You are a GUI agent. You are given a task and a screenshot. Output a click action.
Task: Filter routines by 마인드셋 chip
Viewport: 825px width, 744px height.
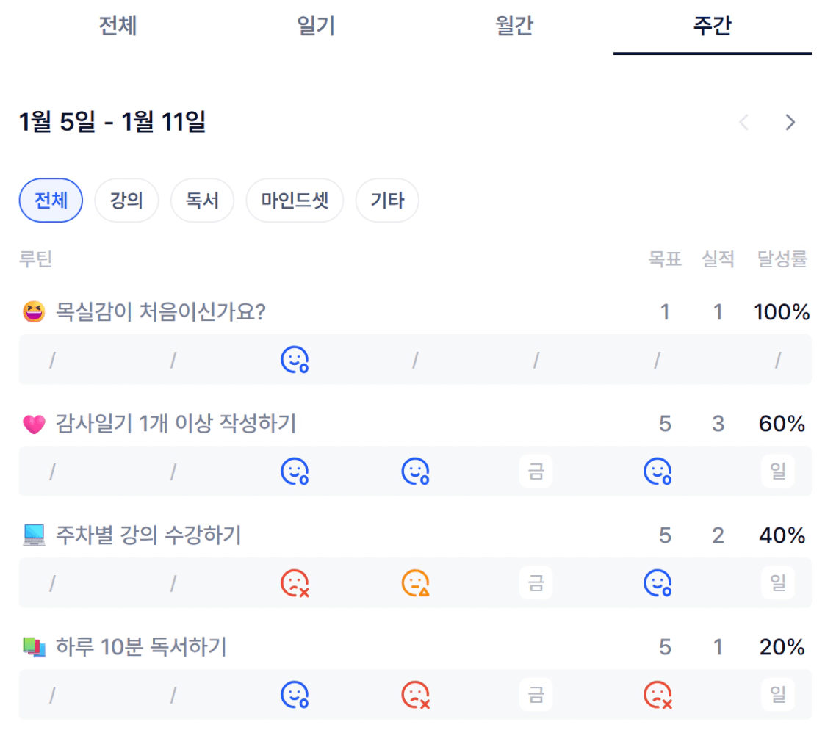pos(295,201)
